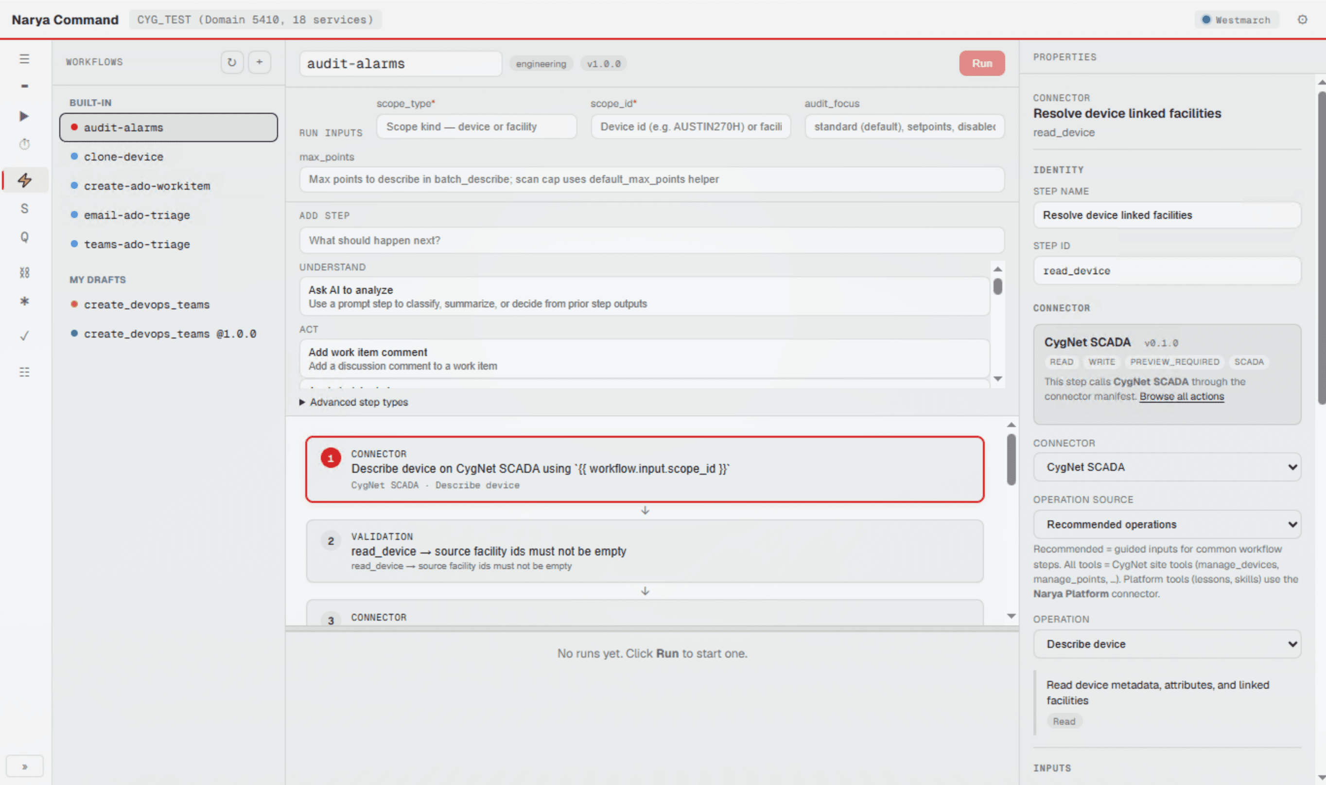Click the asterisk icon in sidebar
The image size is (1326, 785).
24,301
